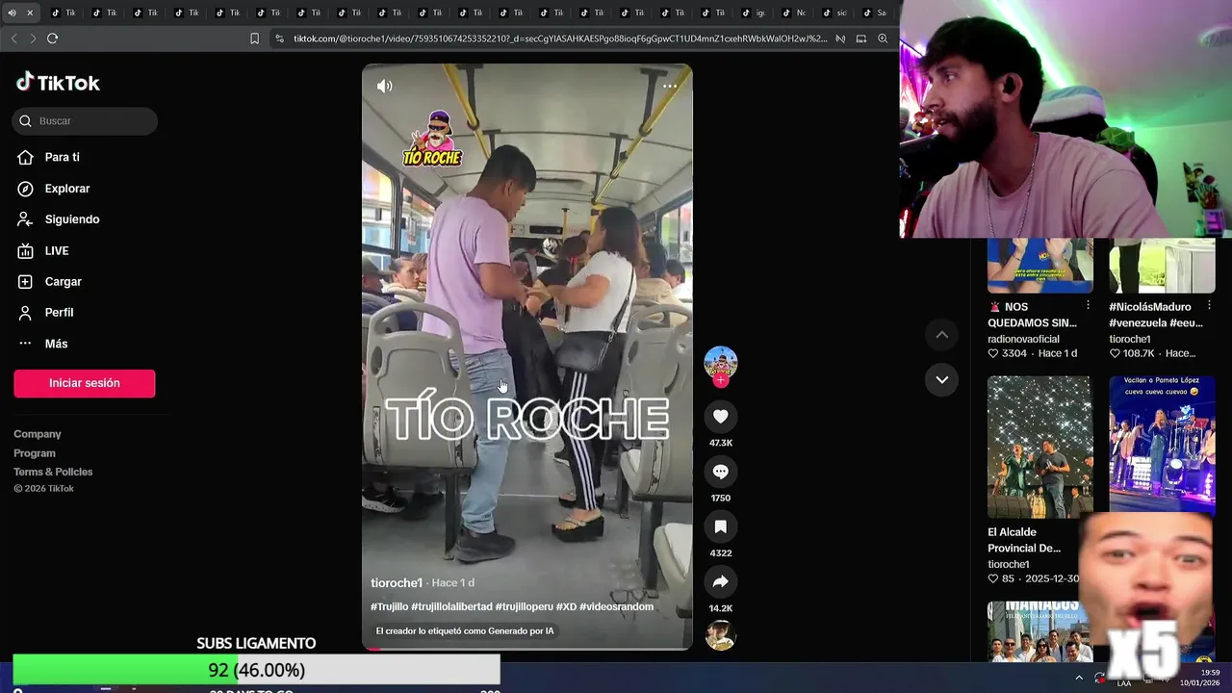Viewport: 1232px width, 693px height.
Task: Open the NOS QUEDAMOS SIN video thumbnail
Action: point(1040,266)
